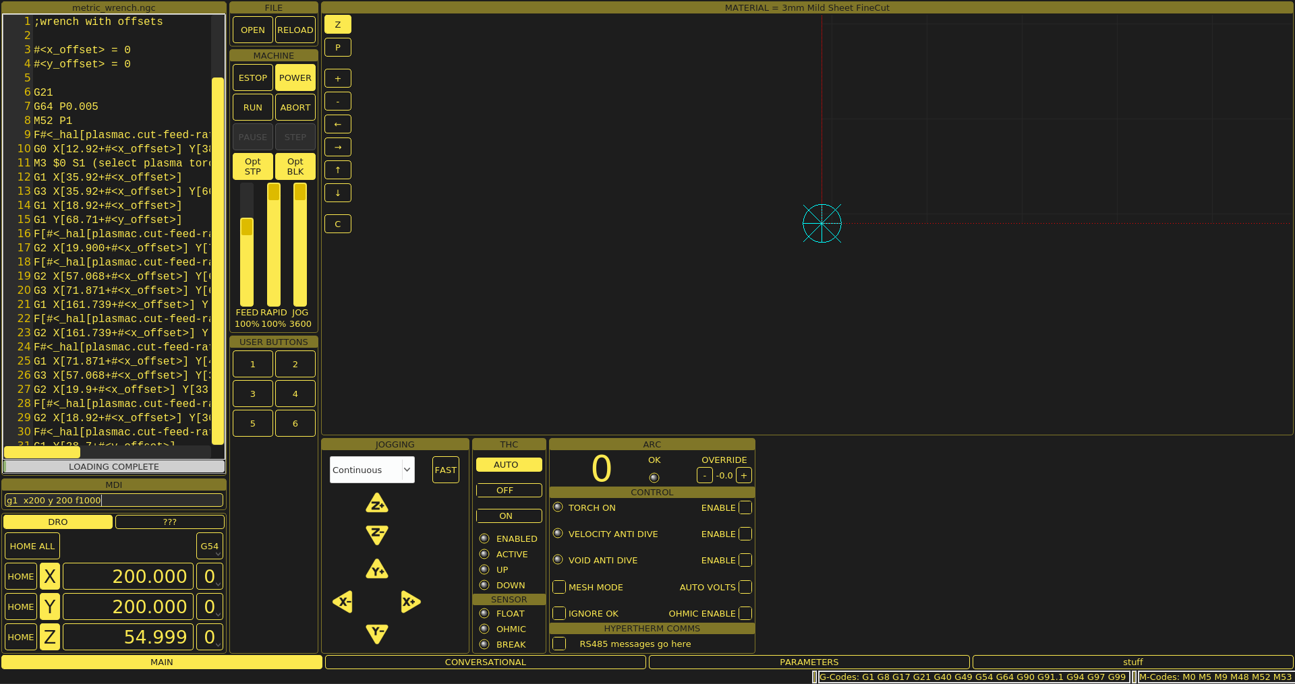Select the Z view button in preview

click(x=338, y=24)
